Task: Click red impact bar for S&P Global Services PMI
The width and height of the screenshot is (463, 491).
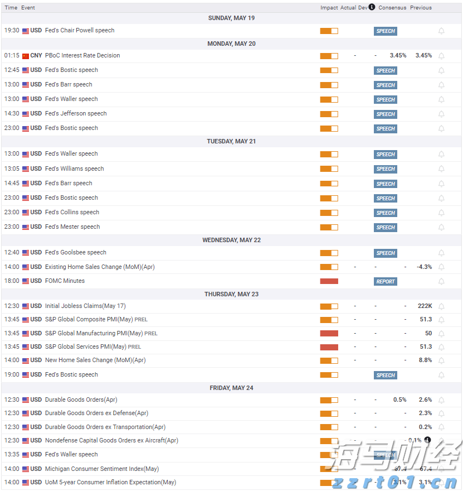Action: [329, 347]
